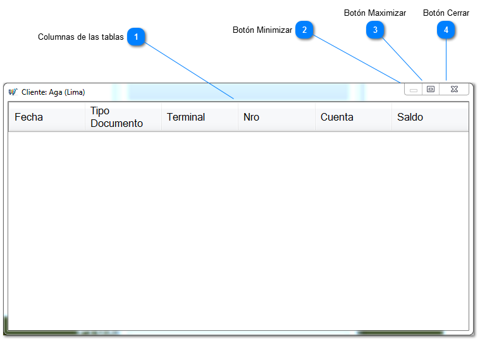Sort by the Tipo Documento column header

click(123, 117)
